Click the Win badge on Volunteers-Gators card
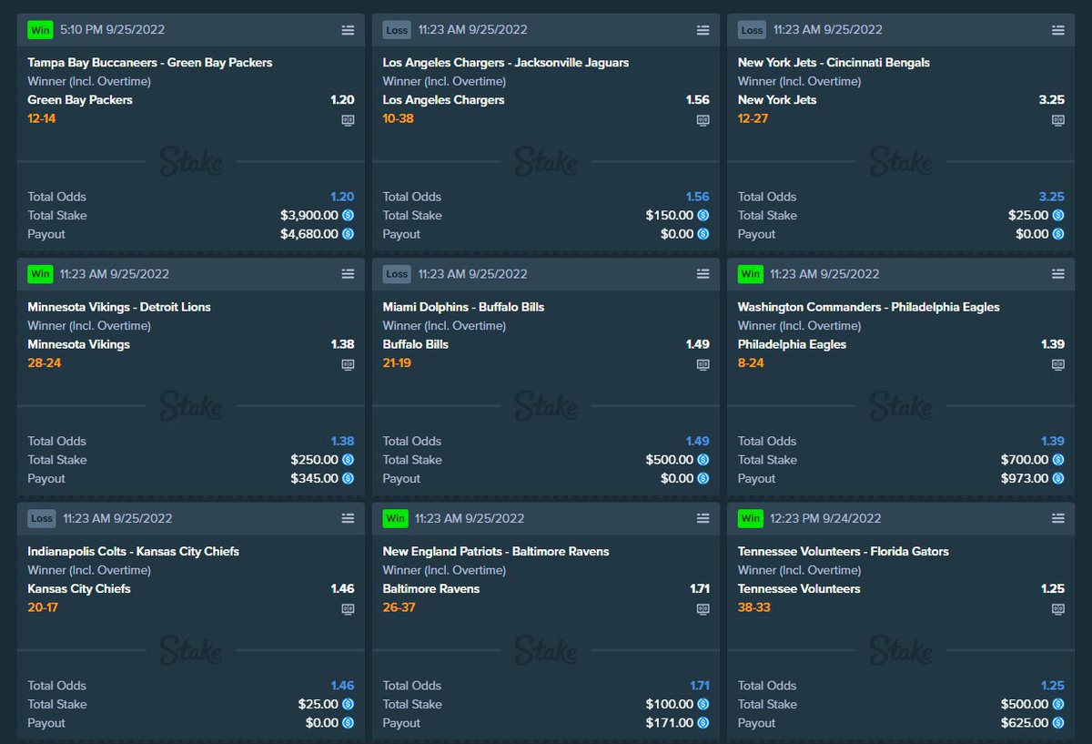 tap(751, 518)
